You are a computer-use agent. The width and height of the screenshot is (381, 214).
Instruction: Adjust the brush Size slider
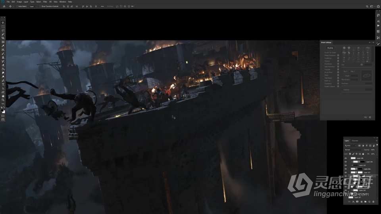(357, 67)
